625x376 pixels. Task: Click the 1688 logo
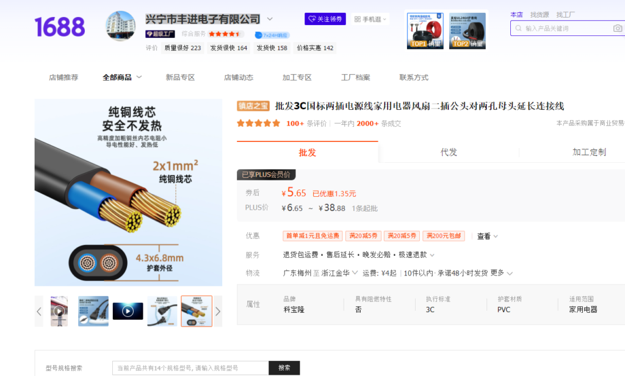60,27
